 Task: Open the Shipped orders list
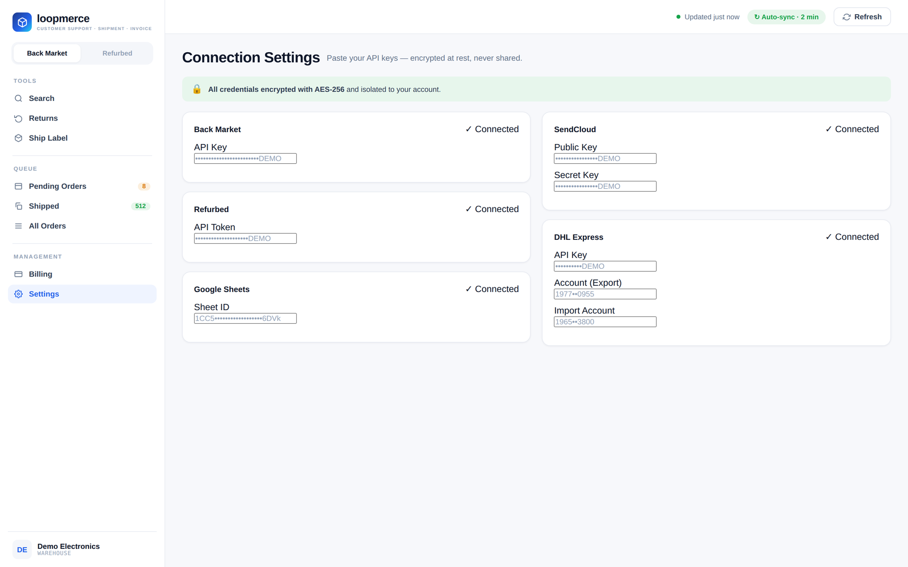(x=82, y=206)
